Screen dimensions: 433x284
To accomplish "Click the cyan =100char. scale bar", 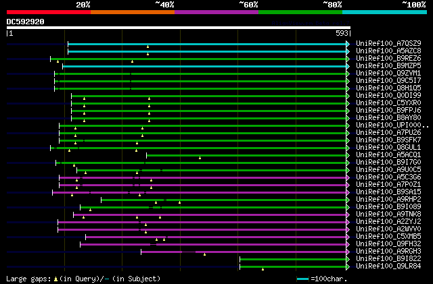I will pyautogui.click(x=302, y=279).
